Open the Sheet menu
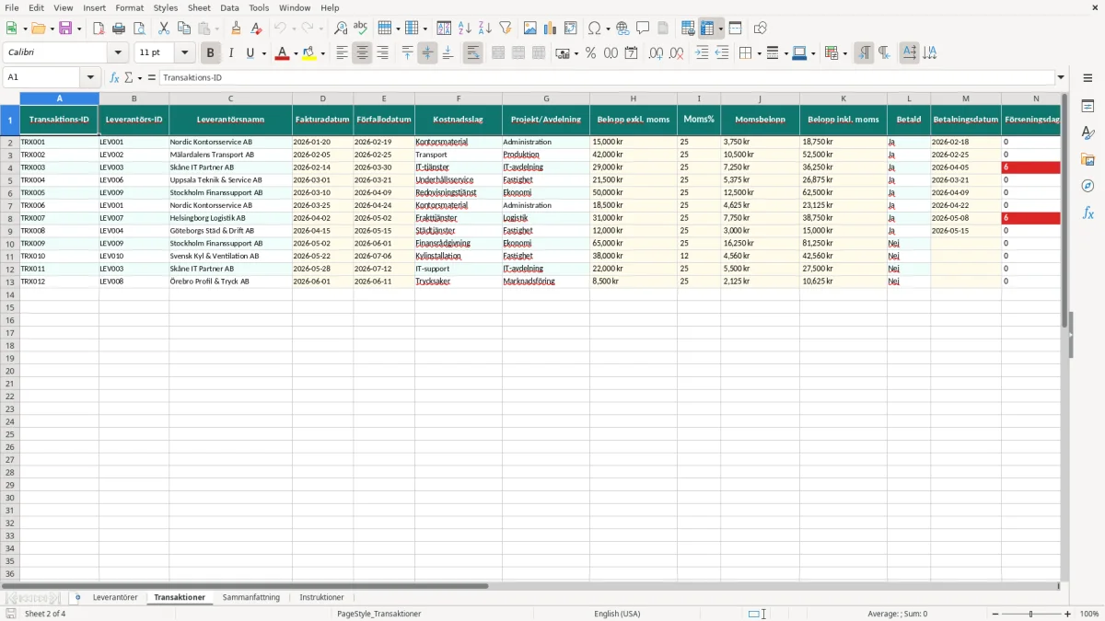This screenshot has height=621, width=1105. click(x=199, y=7)
